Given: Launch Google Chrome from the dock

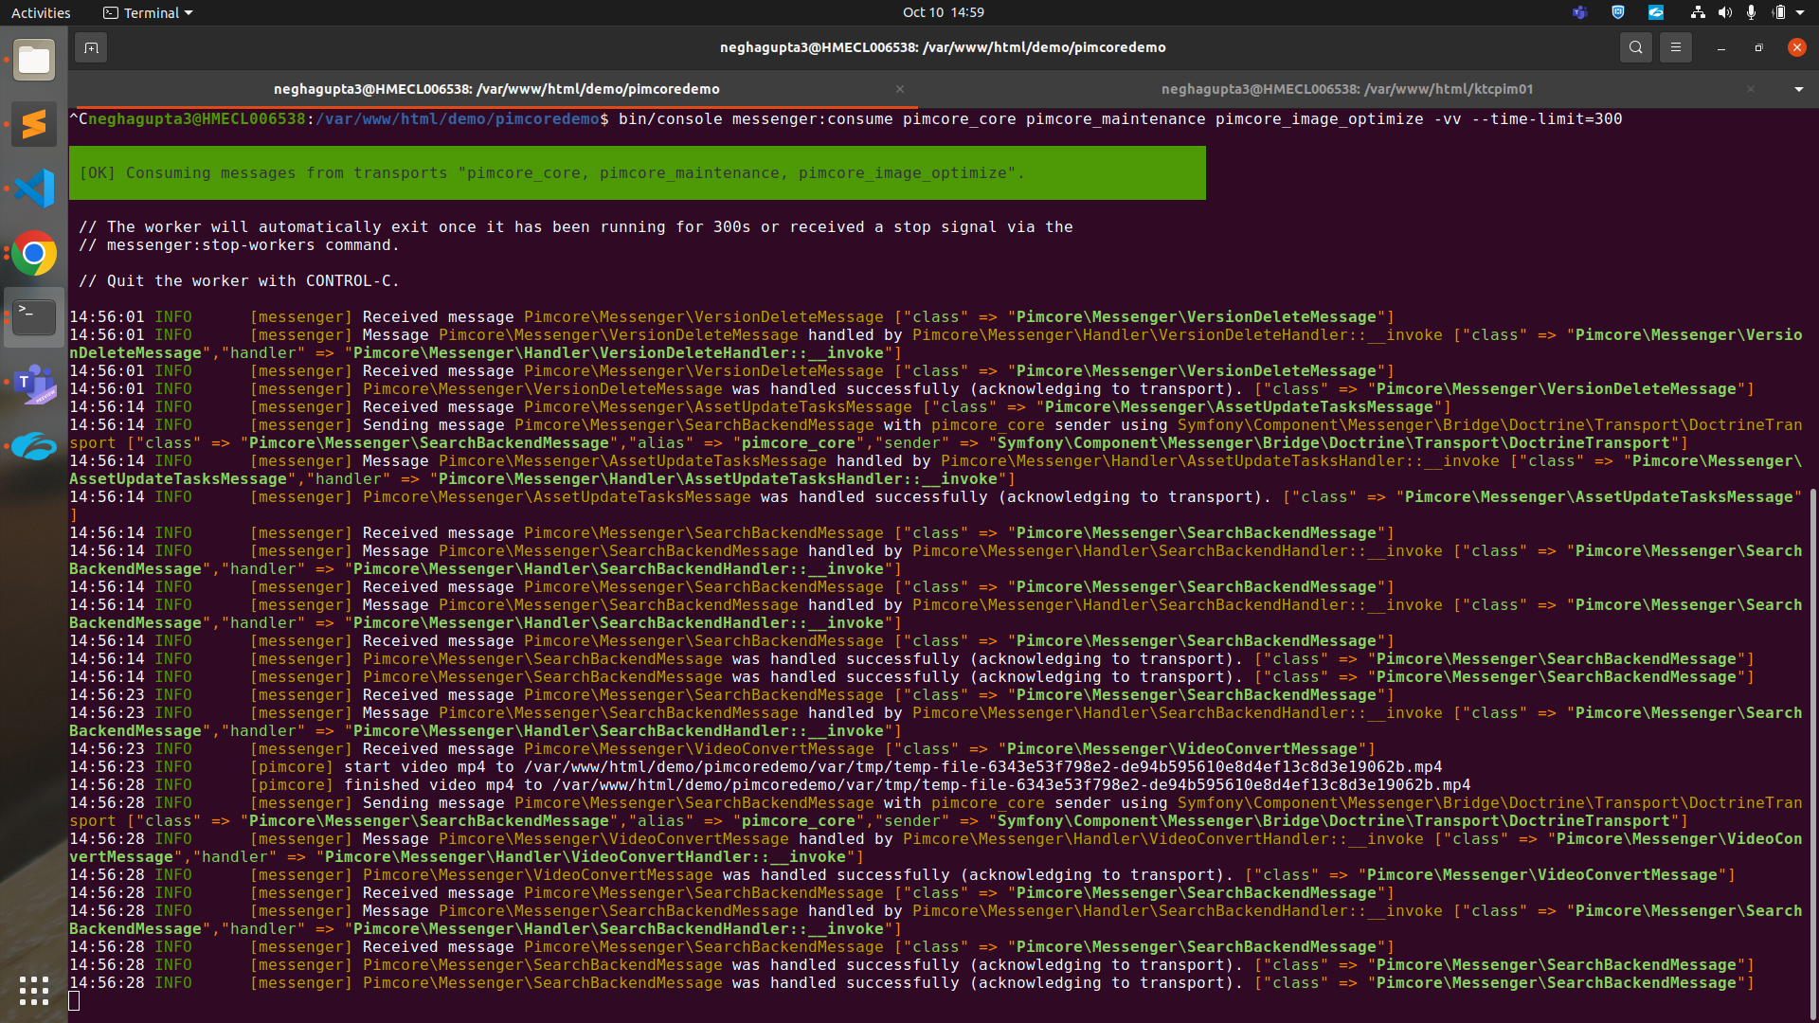Looking at the screenshot, I should [34, 253].
